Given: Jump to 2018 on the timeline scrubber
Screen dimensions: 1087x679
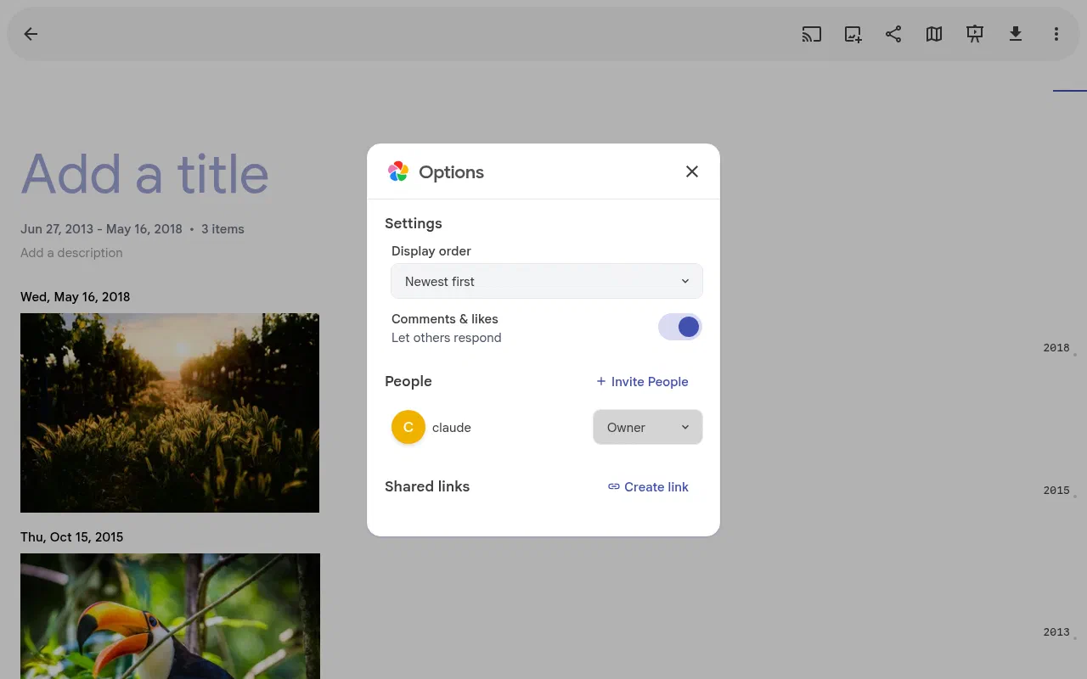Looking at the screenshot, I should coord(1056,348).
